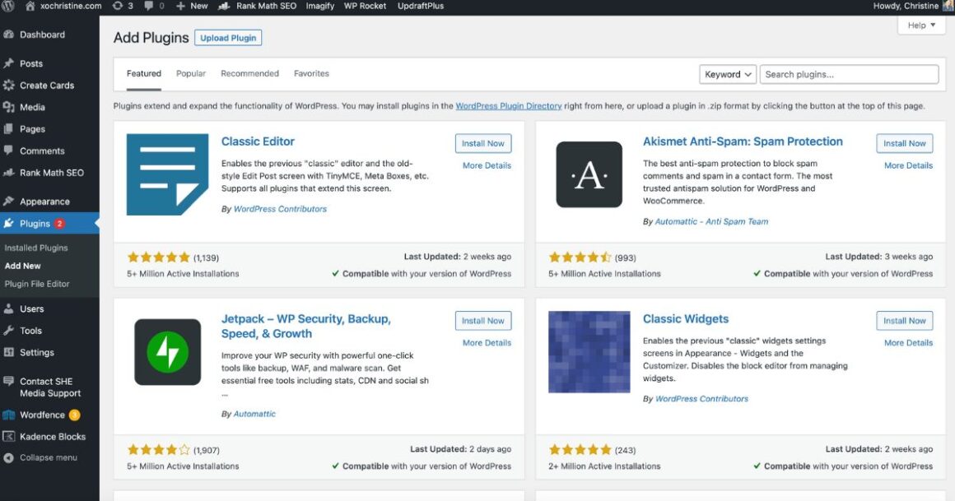This screenshot has width=955, height=501.
Task: Click Install Now for Akismet Anti-Spam
Action: 905,144
